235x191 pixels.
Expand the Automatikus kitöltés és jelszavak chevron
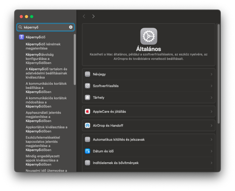point(211,140)
